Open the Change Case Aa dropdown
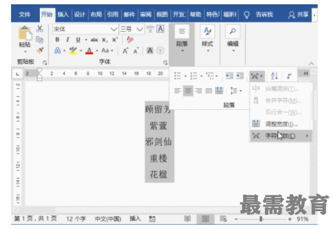The height and width of the screenshot is (229, 333). point(107,50)
